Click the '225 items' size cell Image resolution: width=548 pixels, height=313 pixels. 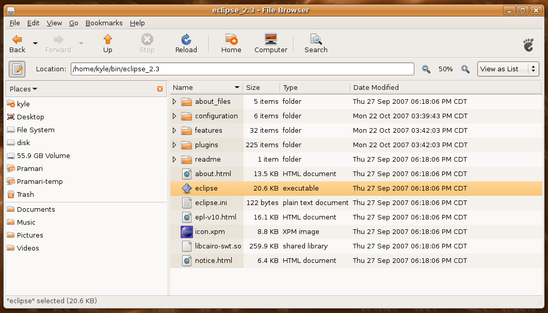262,145
